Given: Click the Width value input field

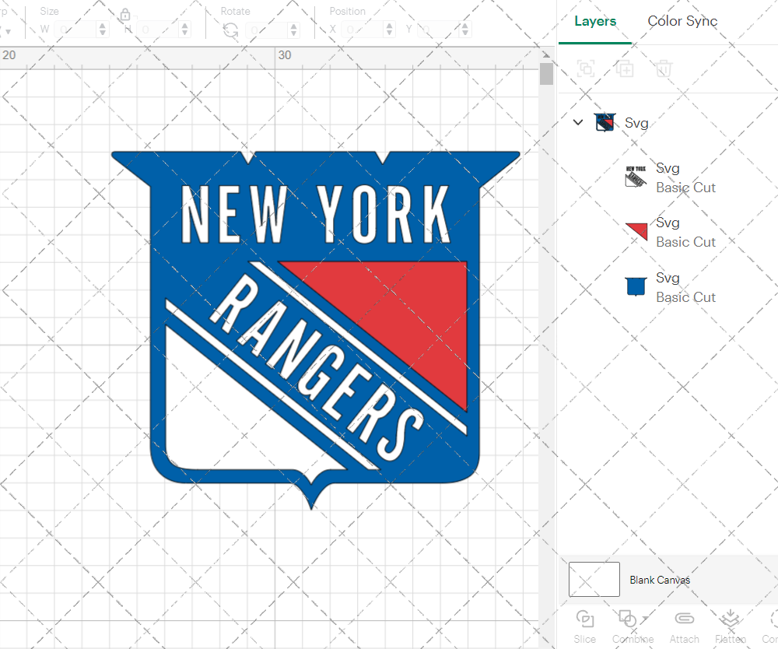Looking at the screenshot, I should pyautogui.click(x=76, y=28).
